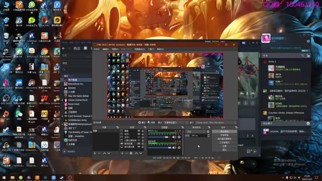Click the 启动虚拟摄像机 virtual camera button
322x181 pixels.
click(x=225, y=139)
